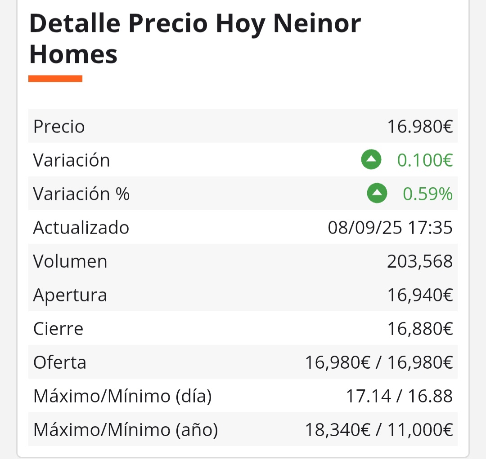486x459 pixels.
Task: Click the orange underline bar below the title
Action: pos(55,79)
